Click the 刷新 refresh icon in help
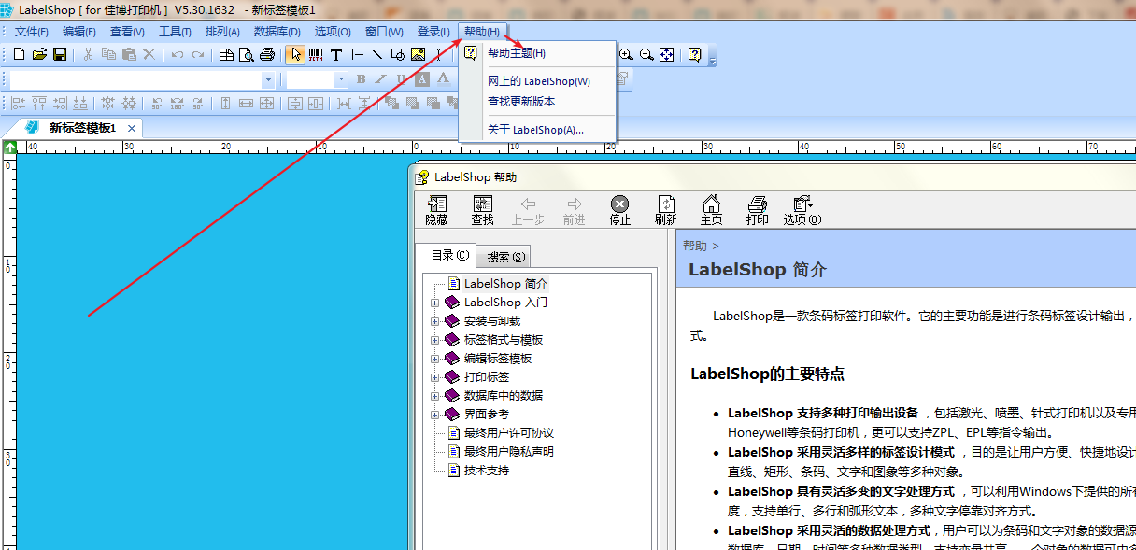 665,210
